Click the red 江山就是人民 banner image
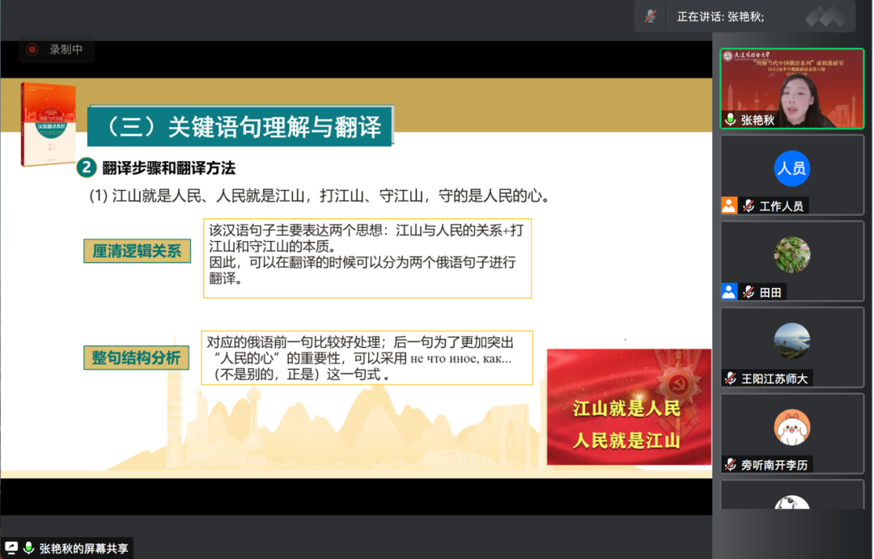The height and width of the screenshot is (559, 874). pos(628,407)
